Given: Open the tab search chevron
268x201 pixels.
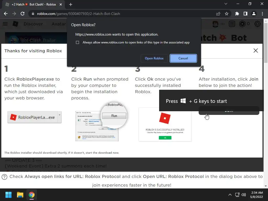Looking at the screenshot, I should click(226, 4).
